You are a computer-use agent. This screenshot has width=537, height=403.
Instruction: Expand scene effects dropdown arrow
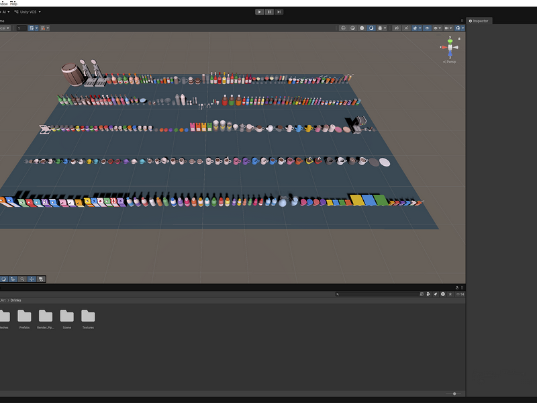click(x=420, y=28)
